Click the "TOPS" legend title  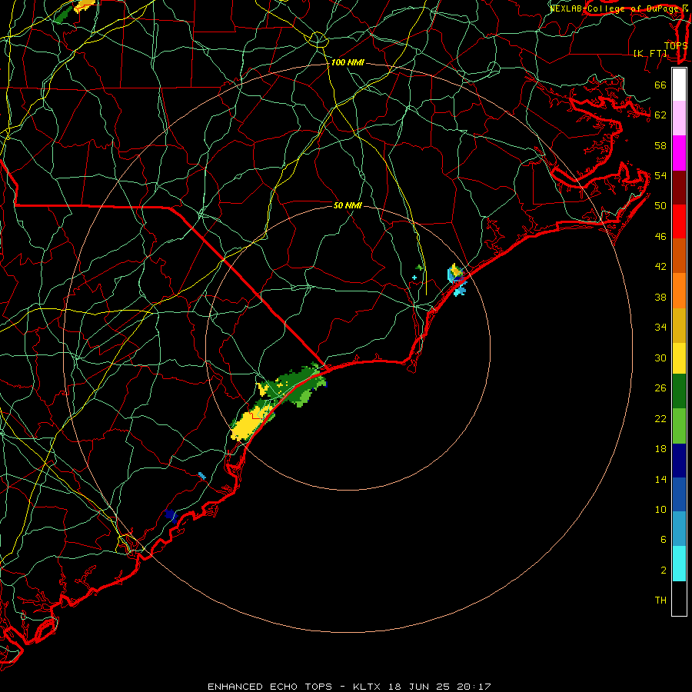point(676,46)
